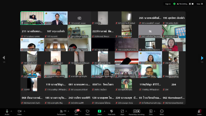The width and height of the screenshot is (206, 116).
Task: Open the Participants panel
Action: (x=61, y=112)
